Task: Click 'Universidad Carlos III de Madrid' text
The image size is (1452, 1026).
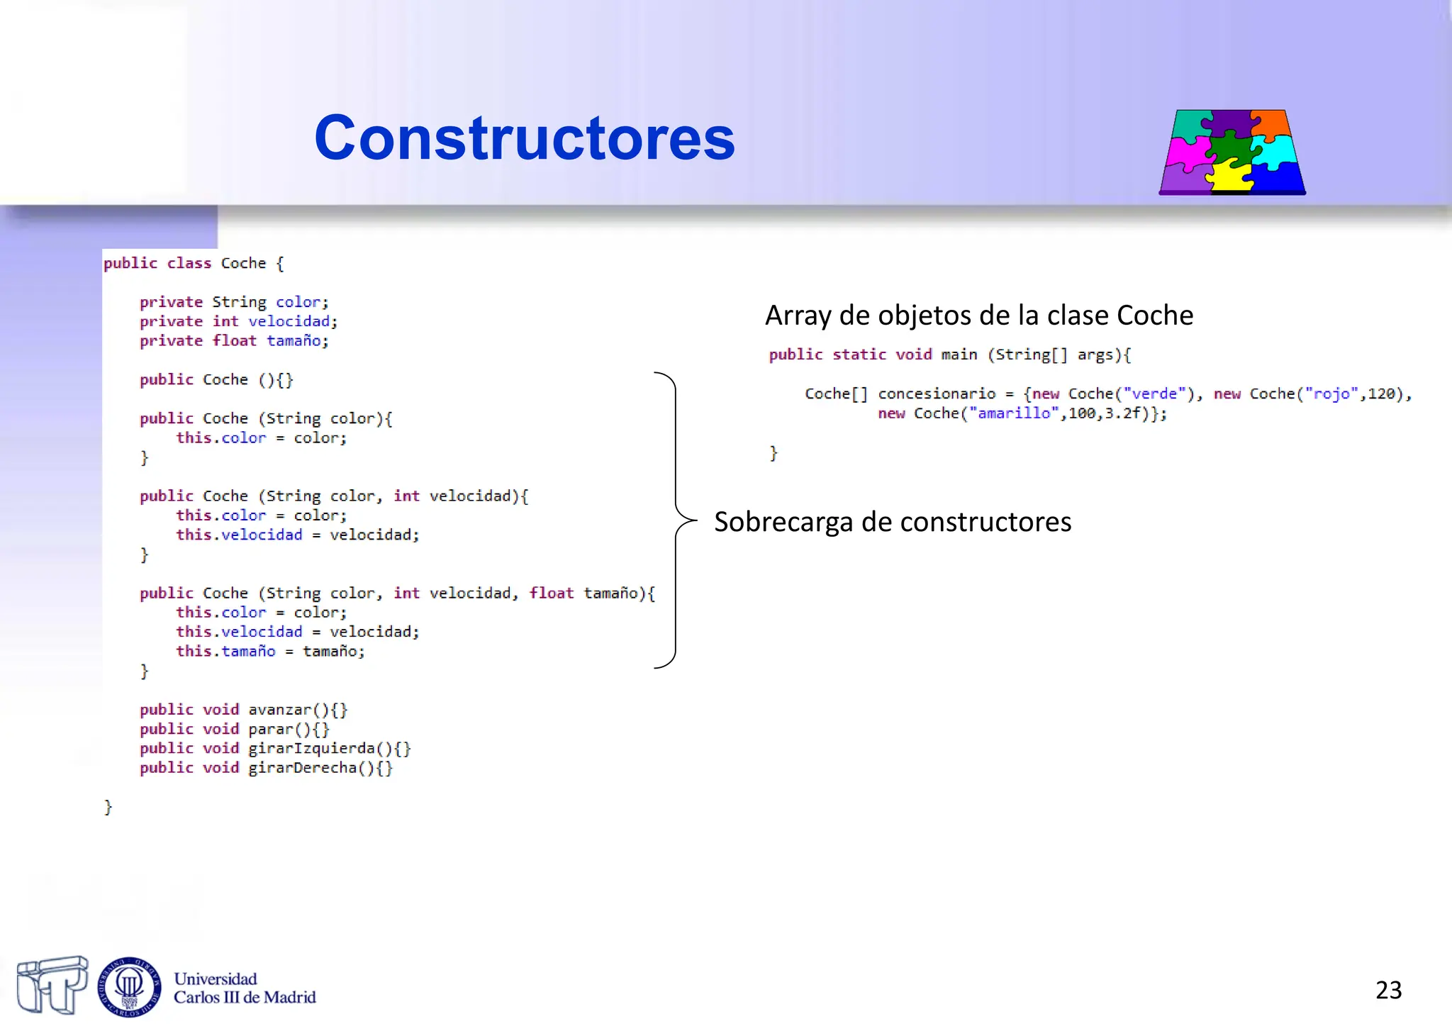Action: 245,988
